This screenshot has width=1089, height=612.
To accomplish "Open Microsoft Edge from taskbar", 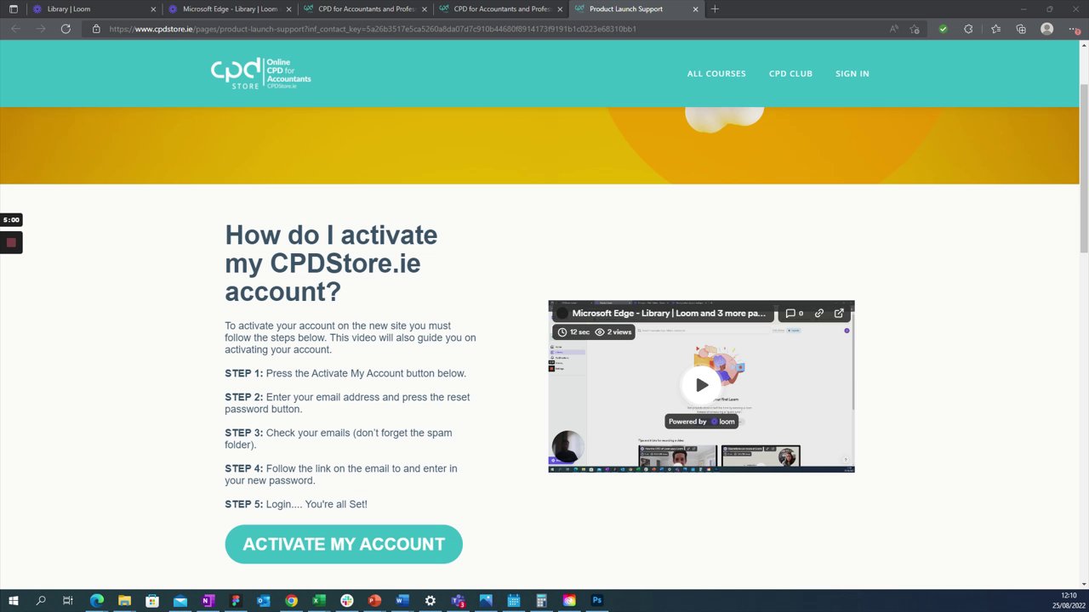I will (96, 600).
